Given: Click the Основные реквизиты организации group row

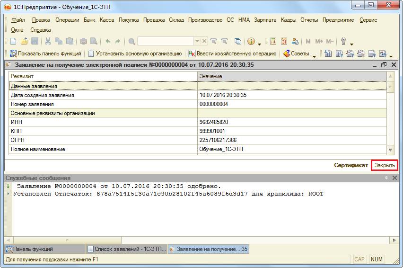Looking at the screenshot, I should [198, 113].
